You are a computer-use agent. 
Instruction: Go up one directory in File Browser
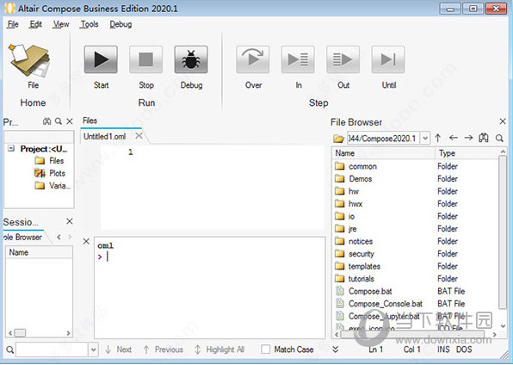[438, 138]
